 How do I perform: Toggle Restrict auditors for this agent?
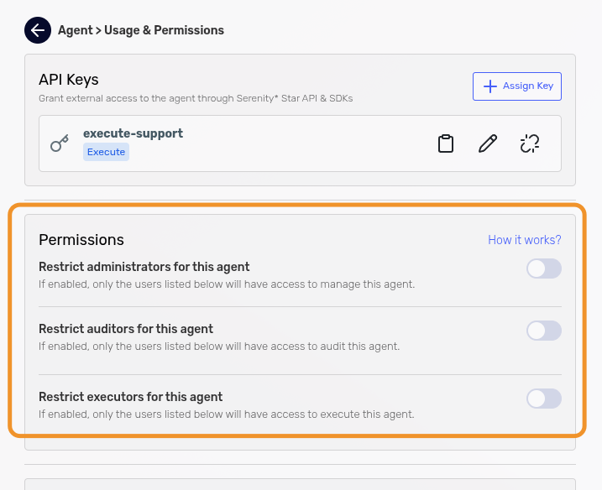(543, 331)
